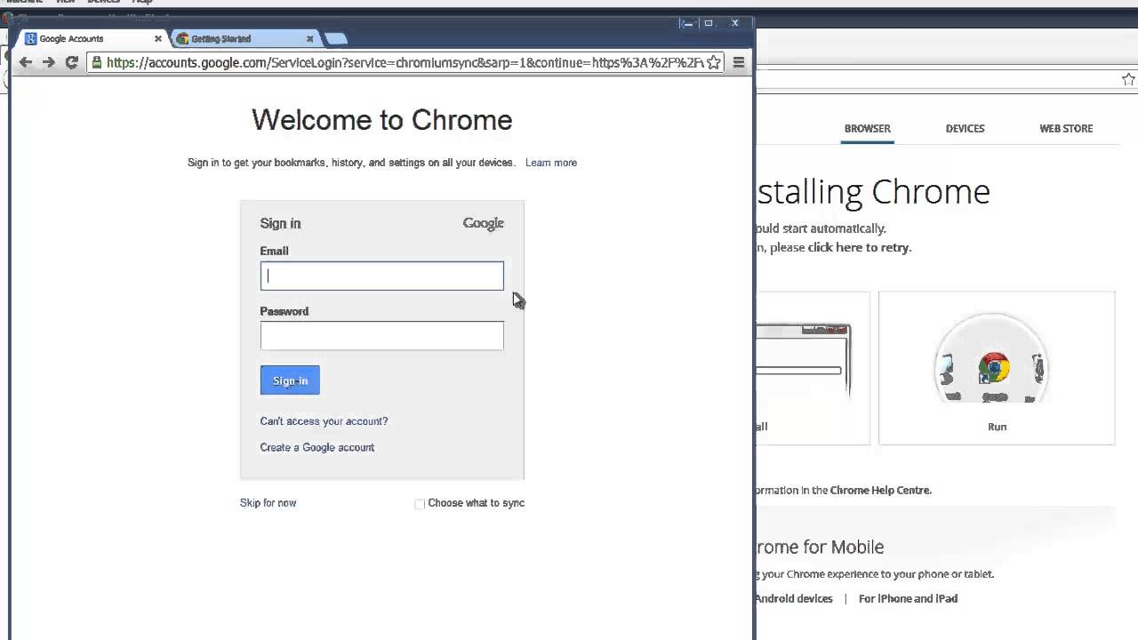1138x640 pixels.
Task: Bookmark this page with the star icon
Action: point(713,62)
